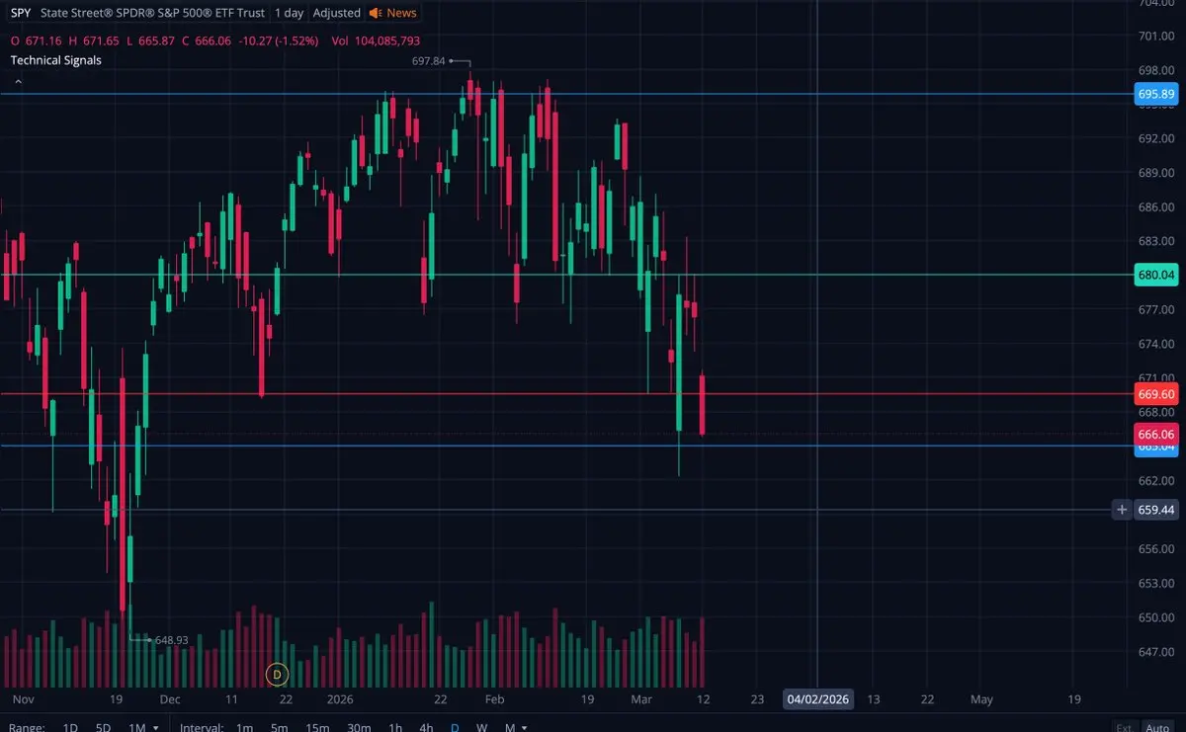
Task: Set interval to 4h
Action: click(426, 727)
